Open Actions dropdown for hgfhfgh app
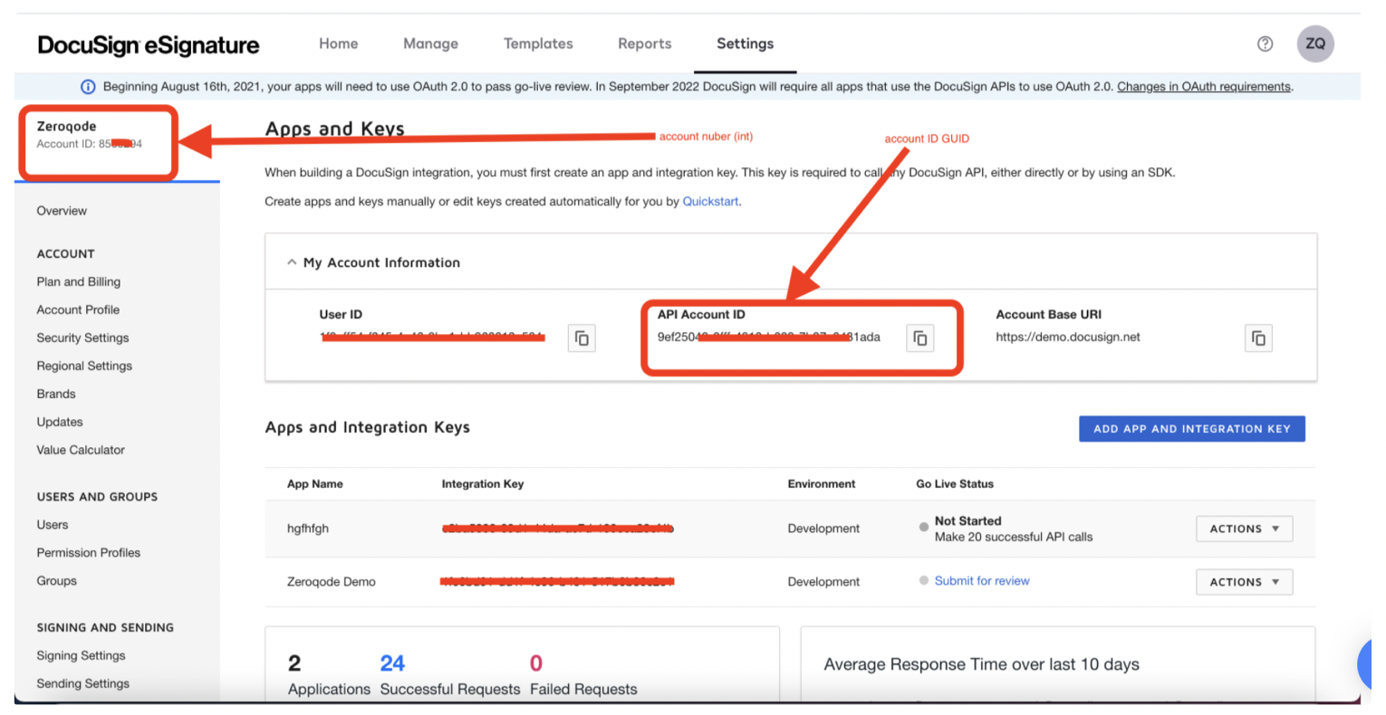 pos(1244,529)
